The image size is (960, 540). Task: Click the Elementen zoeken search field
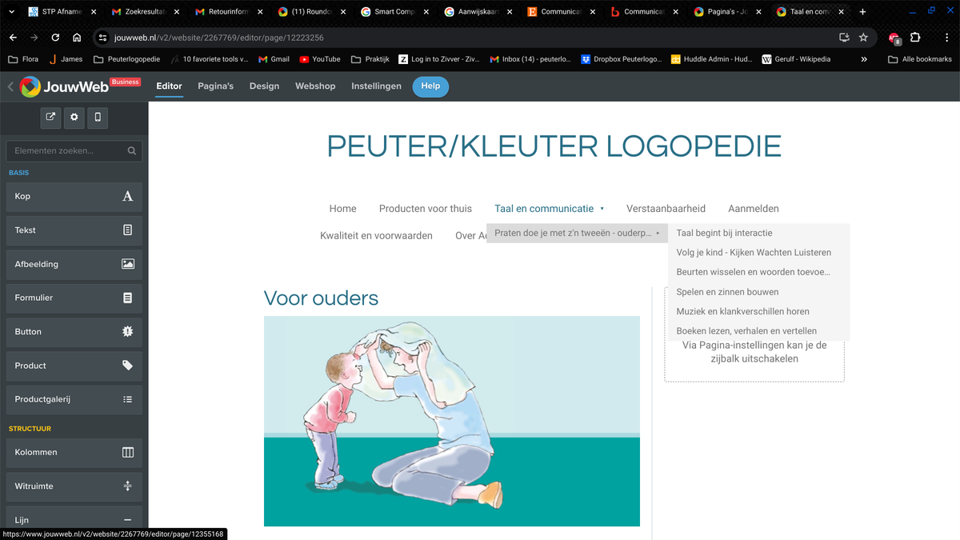tap(74, 150)
